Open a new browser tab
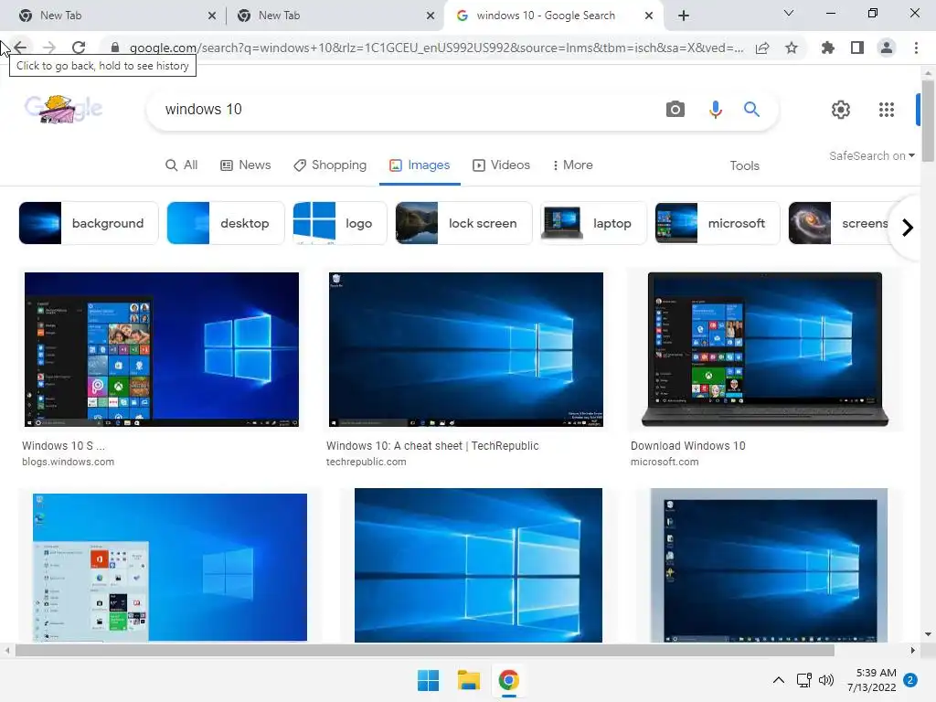Image resolution: width=936 pixels, height=702 pixels. tap(684, 16)
